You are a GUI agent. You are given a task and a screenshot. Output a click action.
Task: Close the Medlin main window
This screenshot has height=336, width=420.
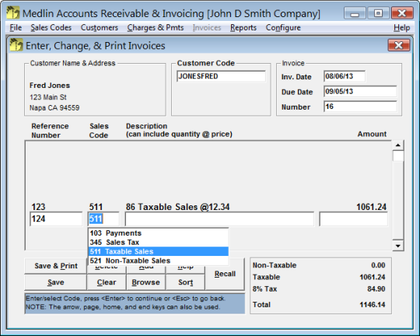402,13
